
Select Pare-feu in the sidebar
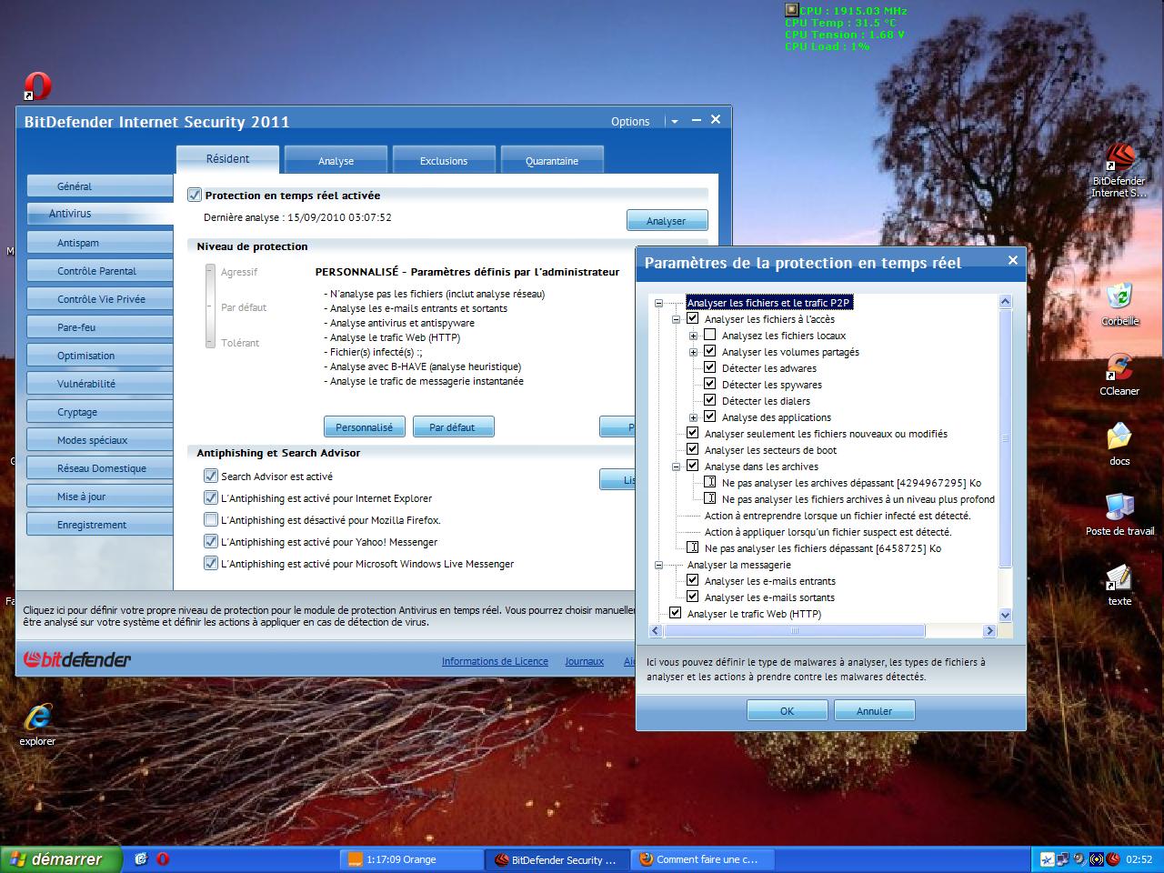coord(99,327)
